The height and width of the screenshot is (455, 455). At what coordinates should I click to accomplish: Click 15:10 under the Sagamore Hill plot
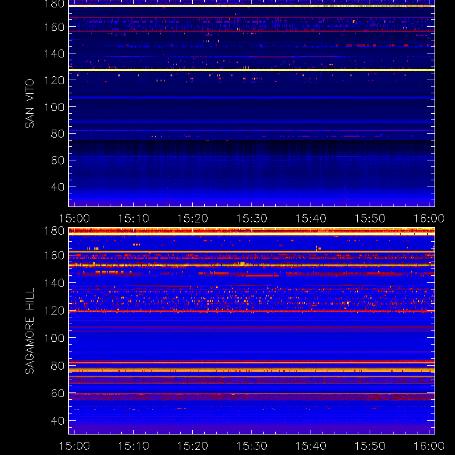pos(134,446)
